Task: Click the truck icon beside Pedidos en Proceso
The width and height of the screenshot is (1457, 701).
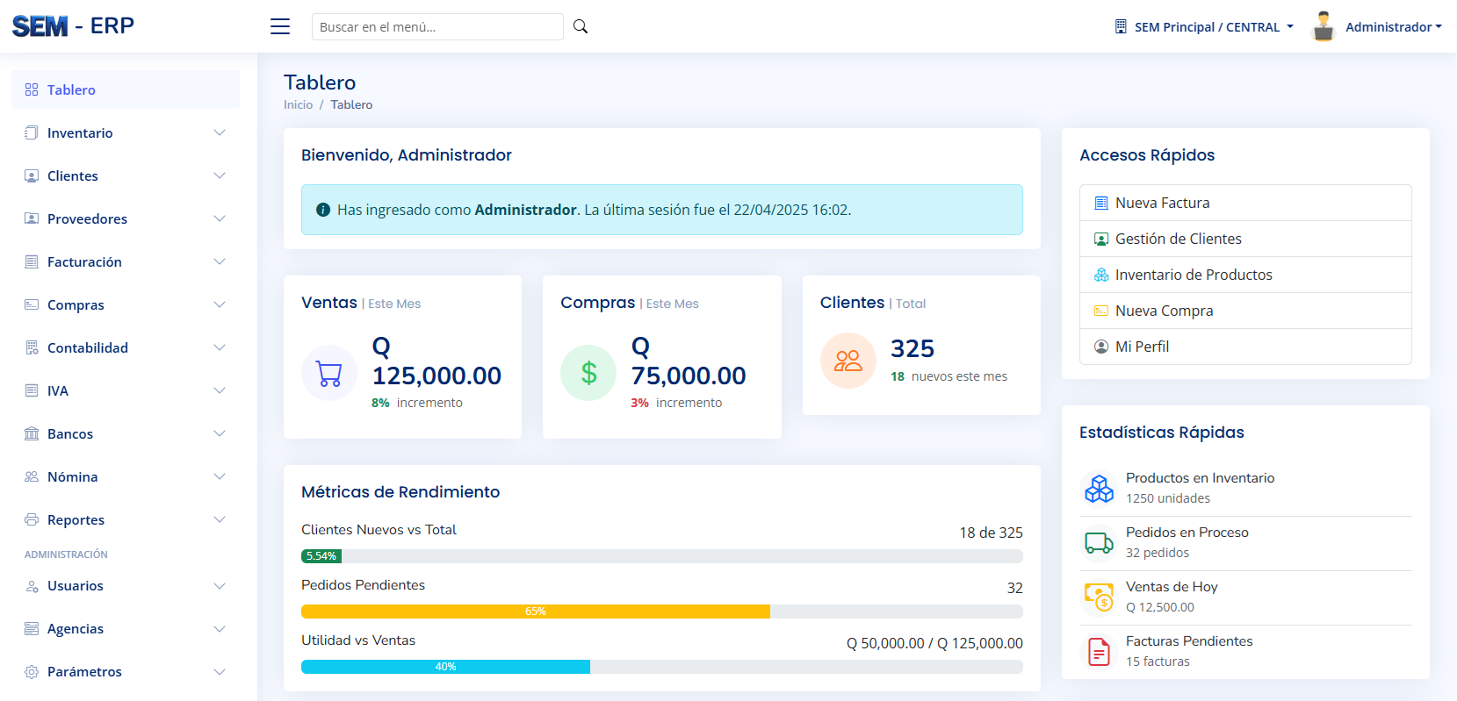Action: pyautogui.click(x=1099, y=542)
